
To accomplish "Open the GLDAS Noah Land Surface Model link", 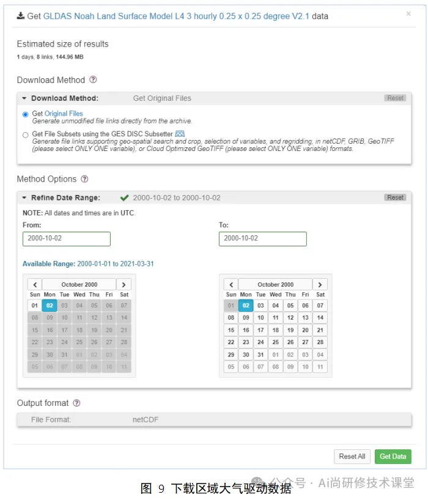I will 176,16.
